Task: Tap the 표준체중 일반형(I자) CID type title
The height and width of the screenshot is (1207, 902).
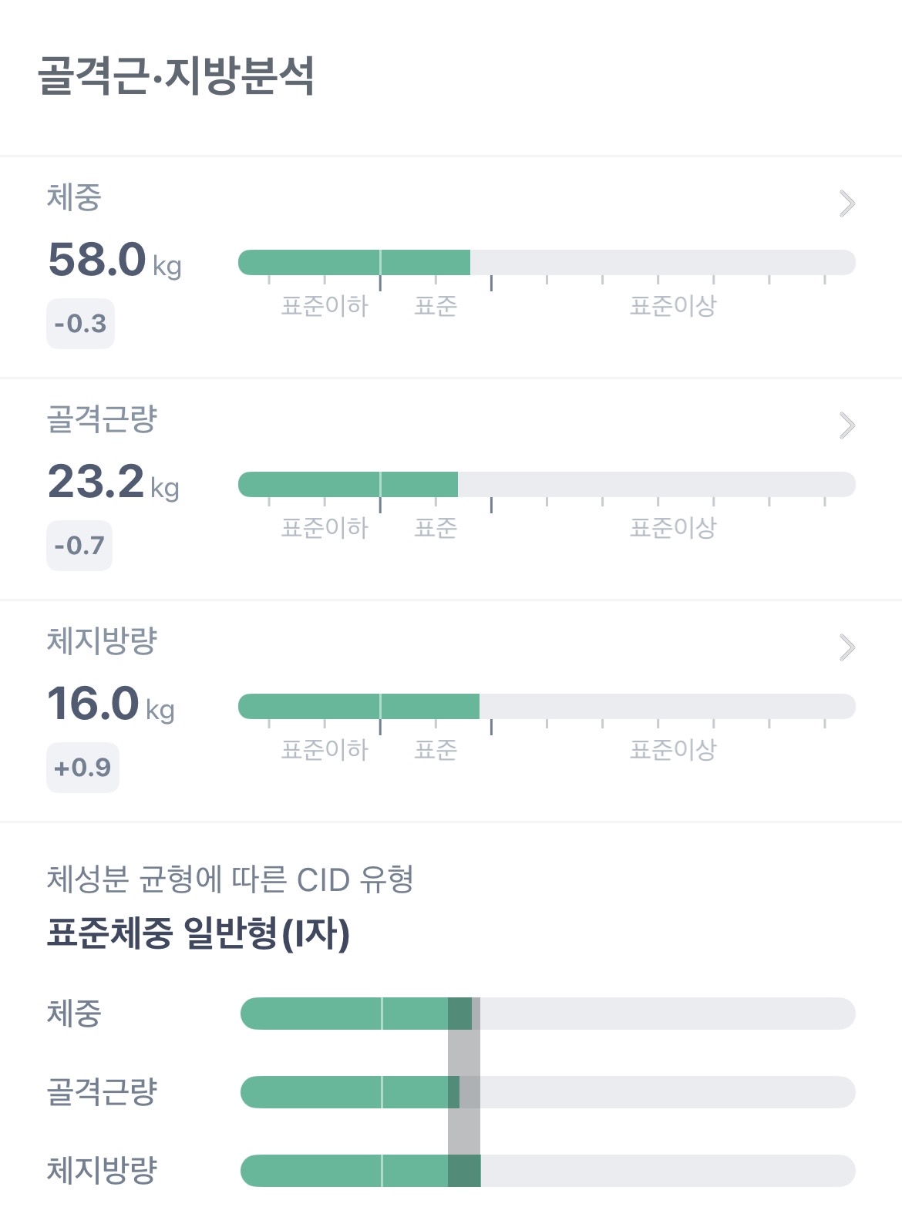Action: [x=198, y=934]
